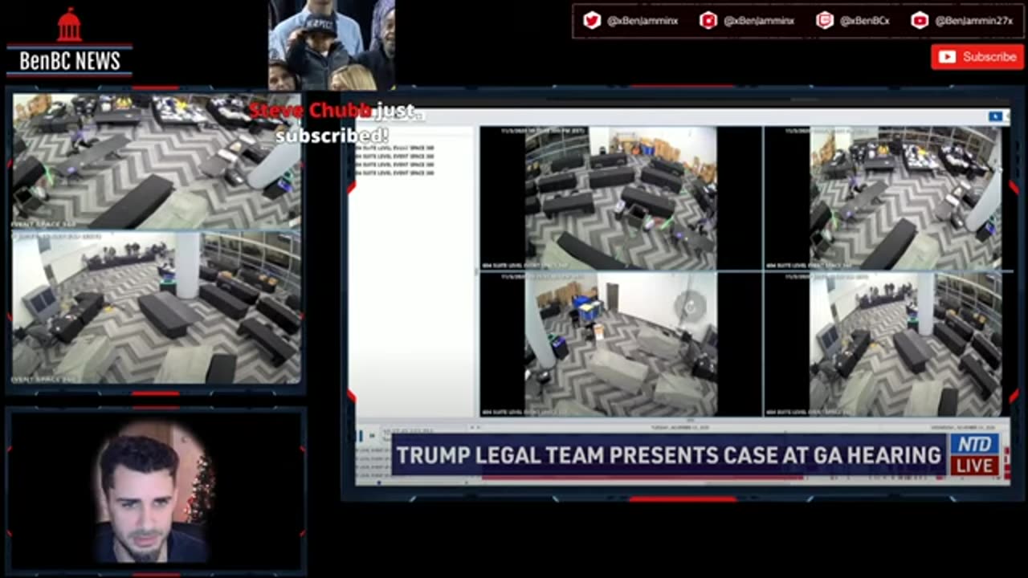Click the "Steve Chubb just subscribed!" alert
This screenshot has height=578, width=1028.
click(x=335, y=123)
